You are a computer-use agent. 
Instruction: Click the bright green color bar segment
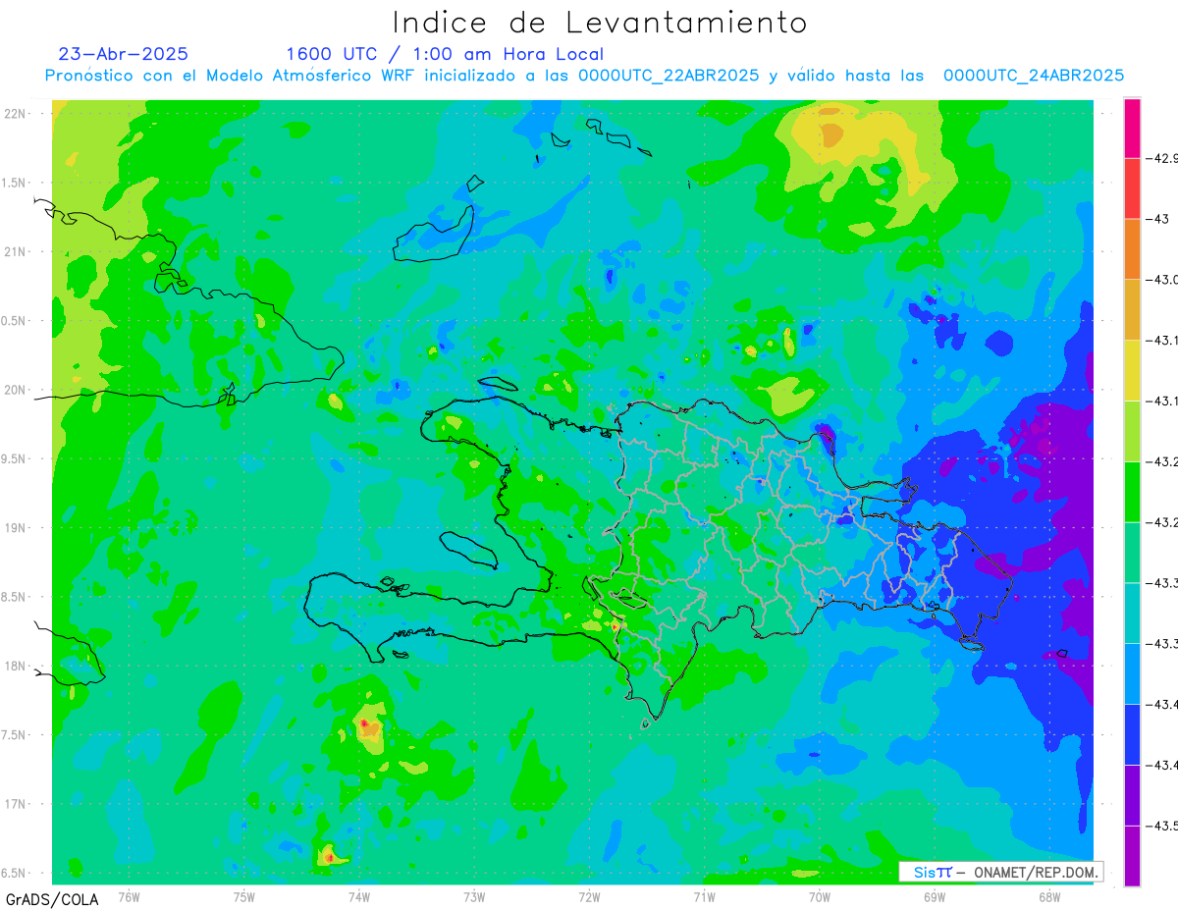1132,492
